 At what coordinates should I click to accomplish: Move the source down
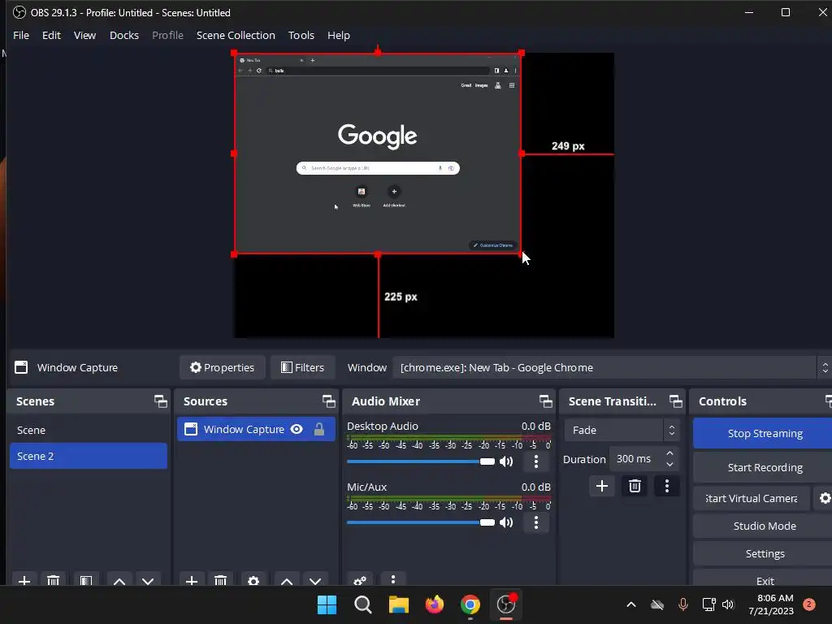[x=315, y=580]
